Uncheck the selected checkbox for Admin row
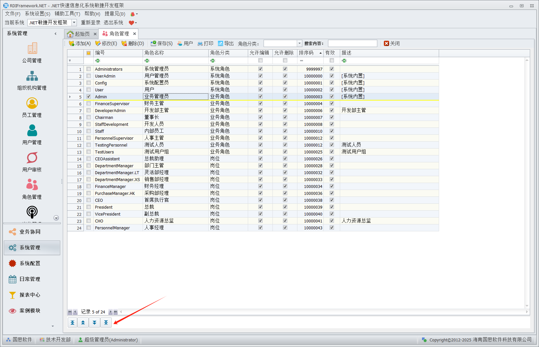The width and height of the screenshot is (539, 347). tap(88, 97)
